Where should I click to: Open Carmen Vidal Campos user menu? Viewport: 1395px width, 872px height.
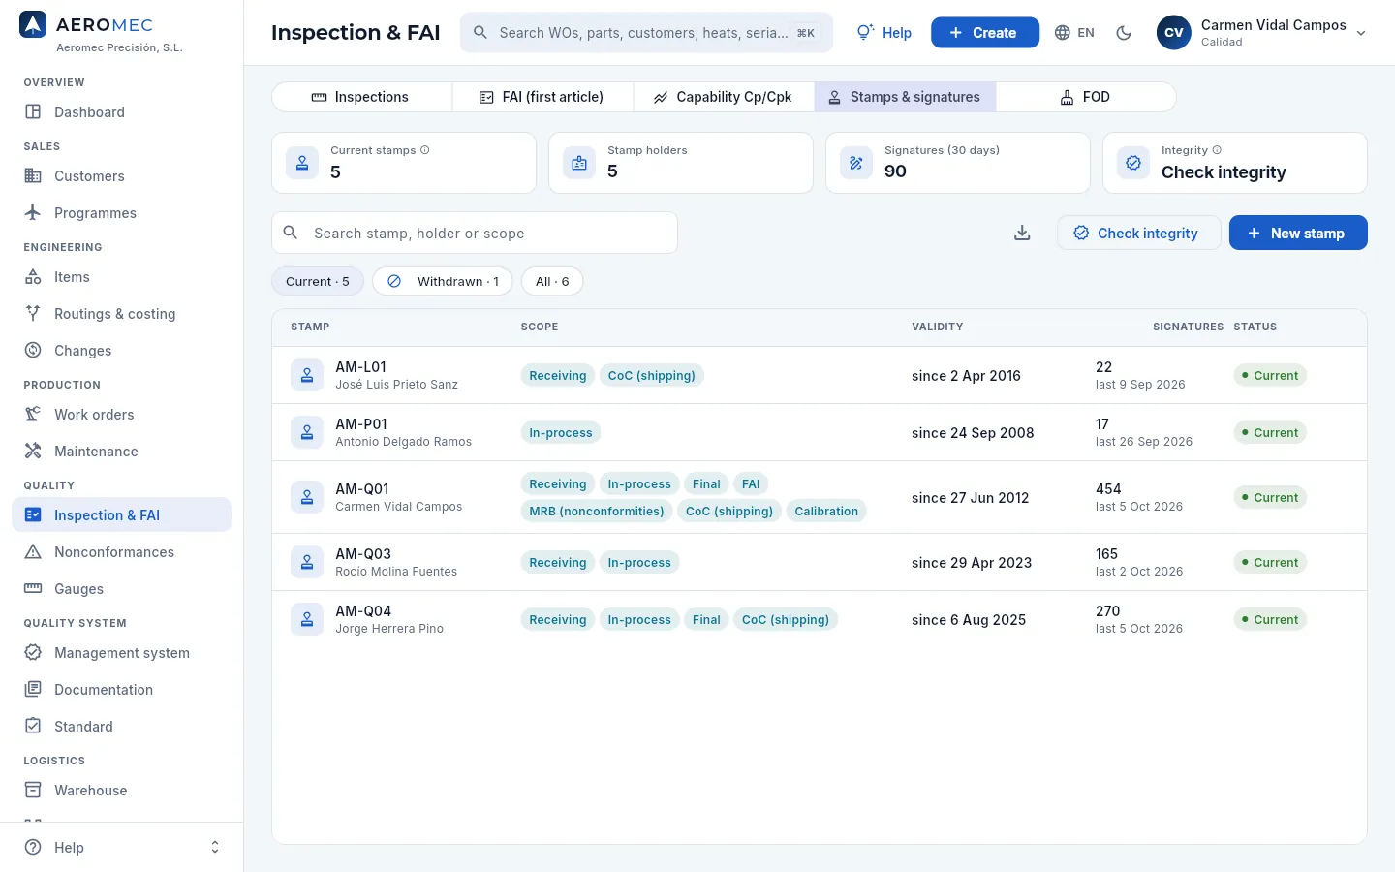pos(1261,33)
